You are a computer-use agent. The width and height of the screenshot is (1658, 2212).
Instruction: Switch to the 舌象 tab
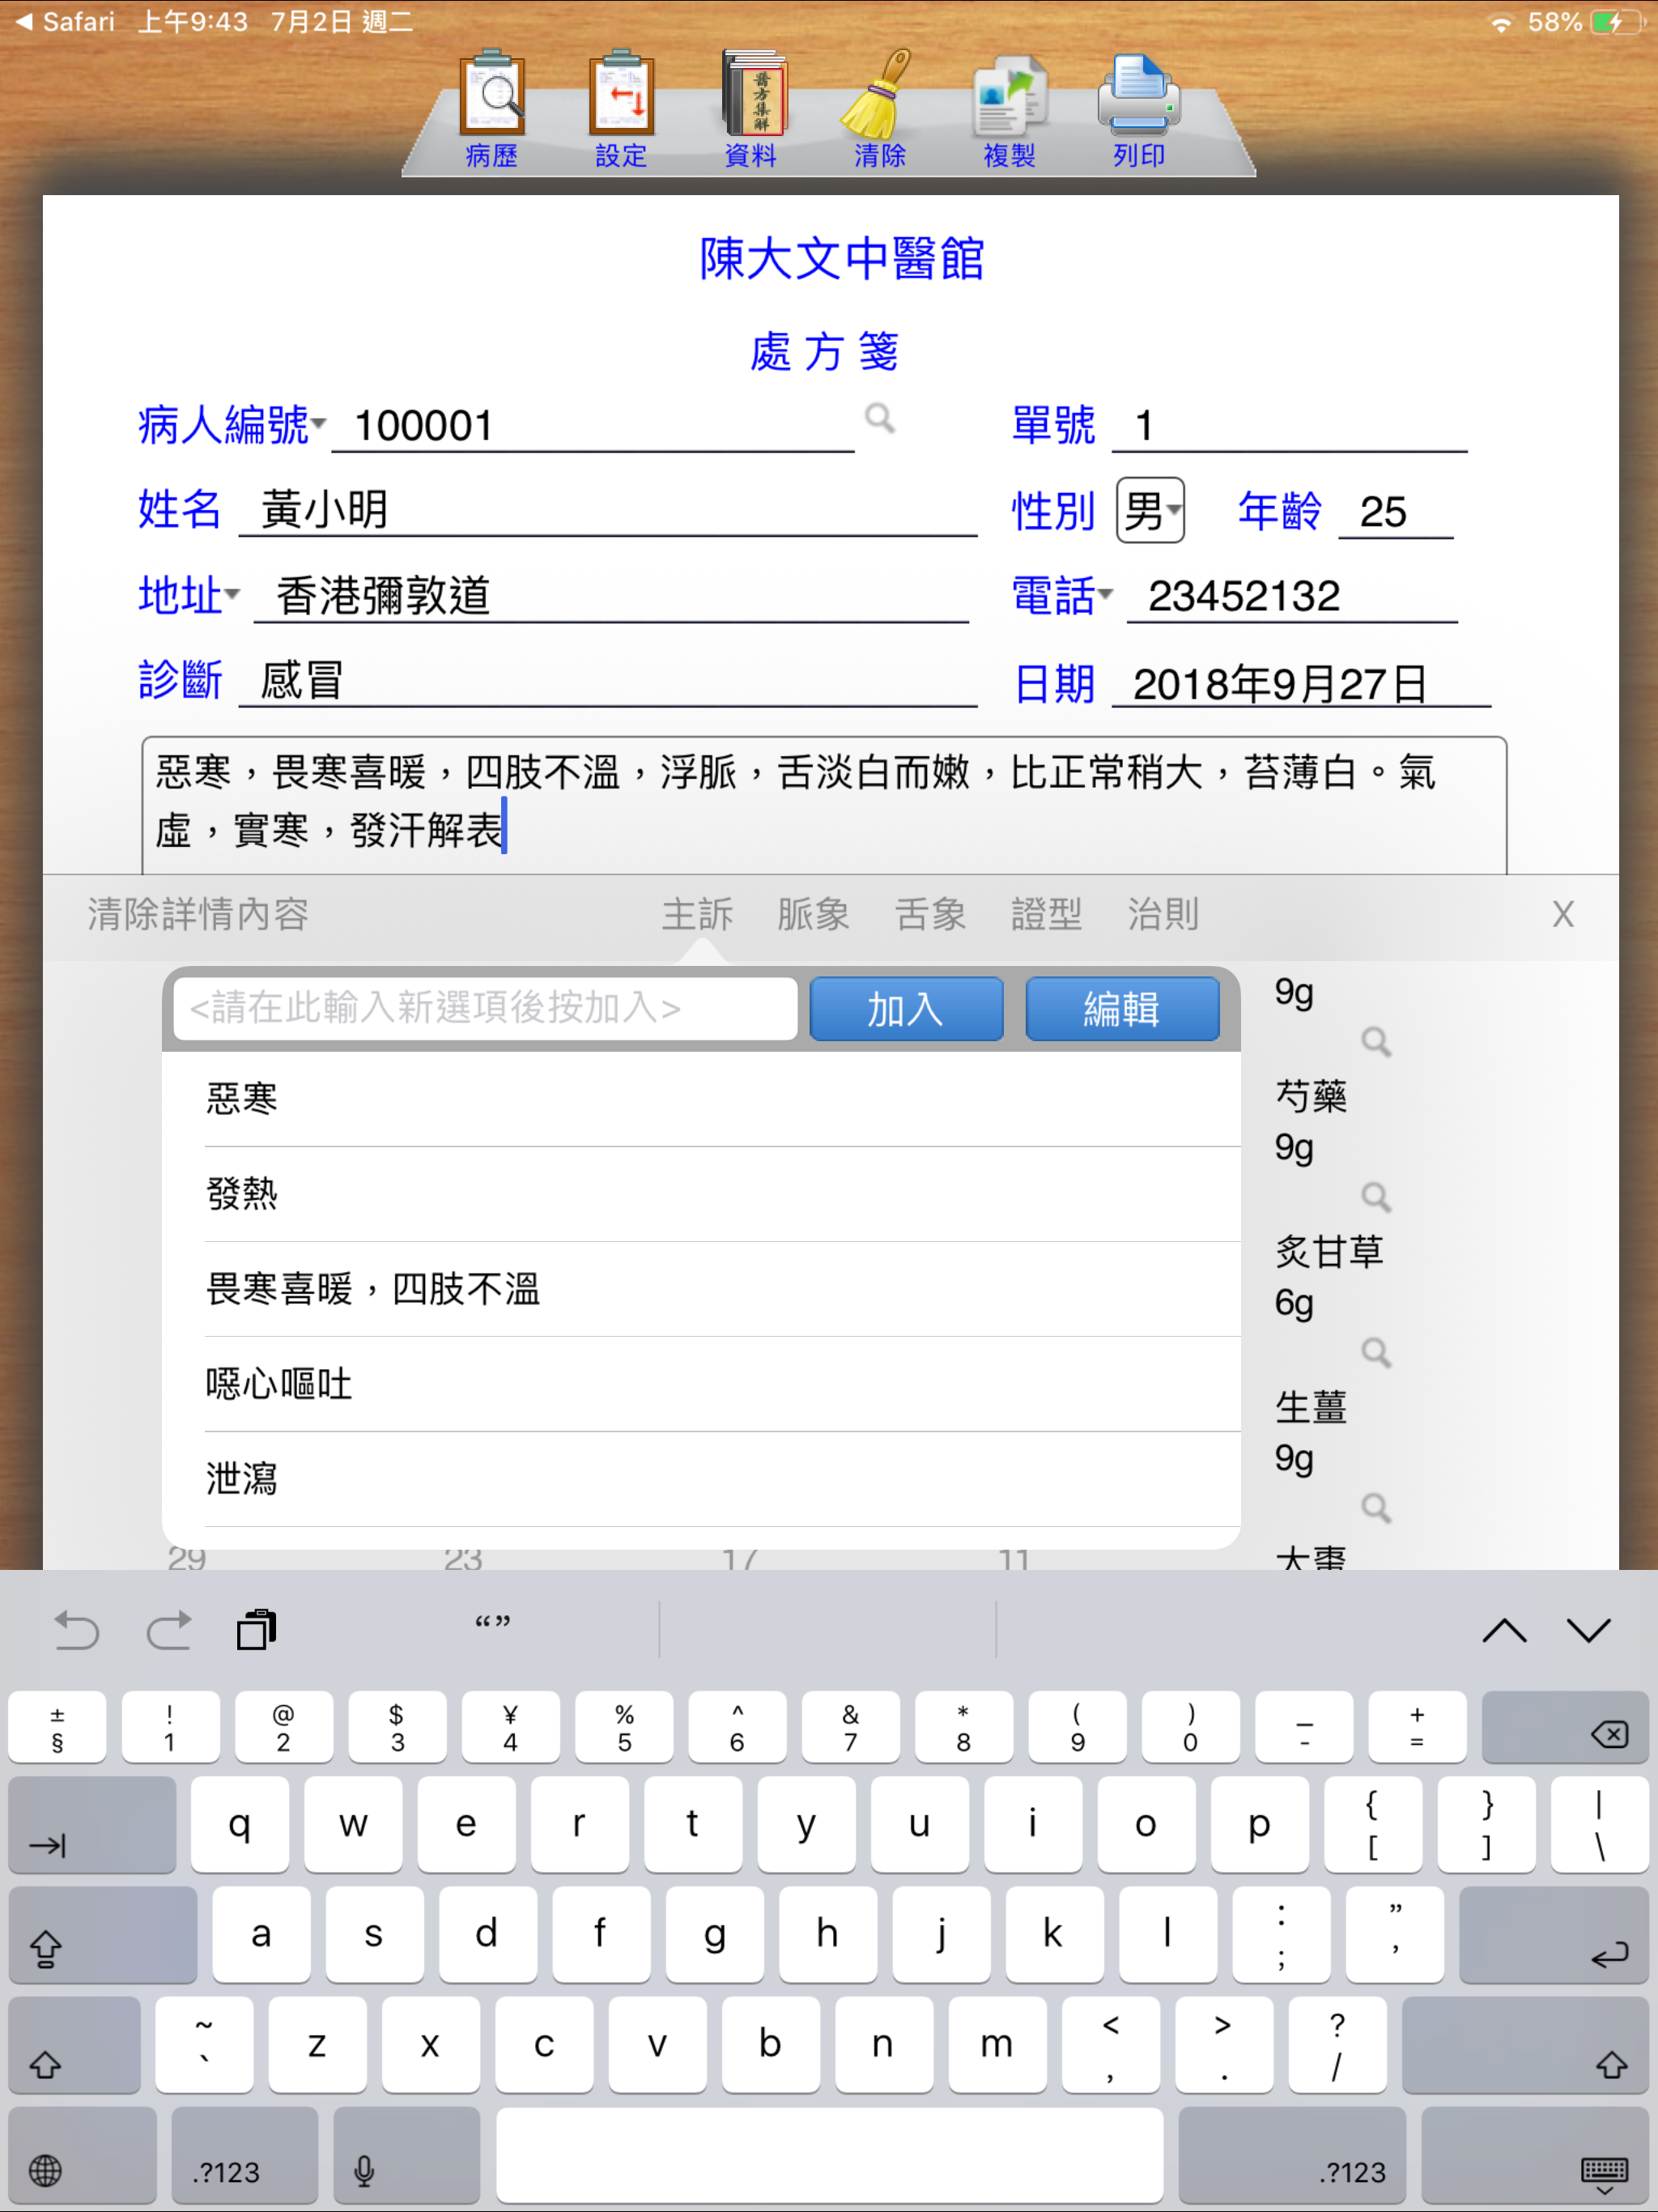pos(930,914)
